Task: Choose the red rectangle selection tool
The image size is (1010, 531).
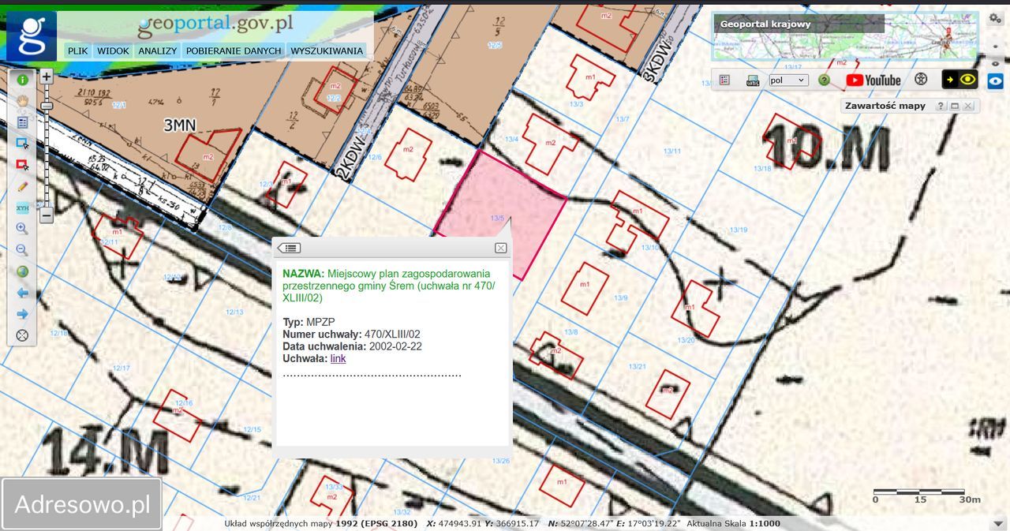Action: tap(22, 165)
